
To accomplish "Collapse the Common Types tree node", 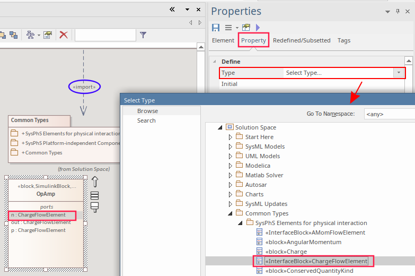I will [231, 213].
